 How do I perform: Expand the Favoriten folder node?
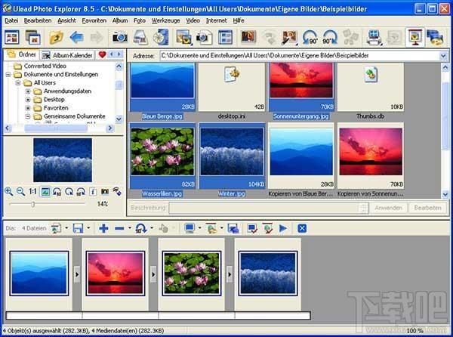tap(28, 108)
